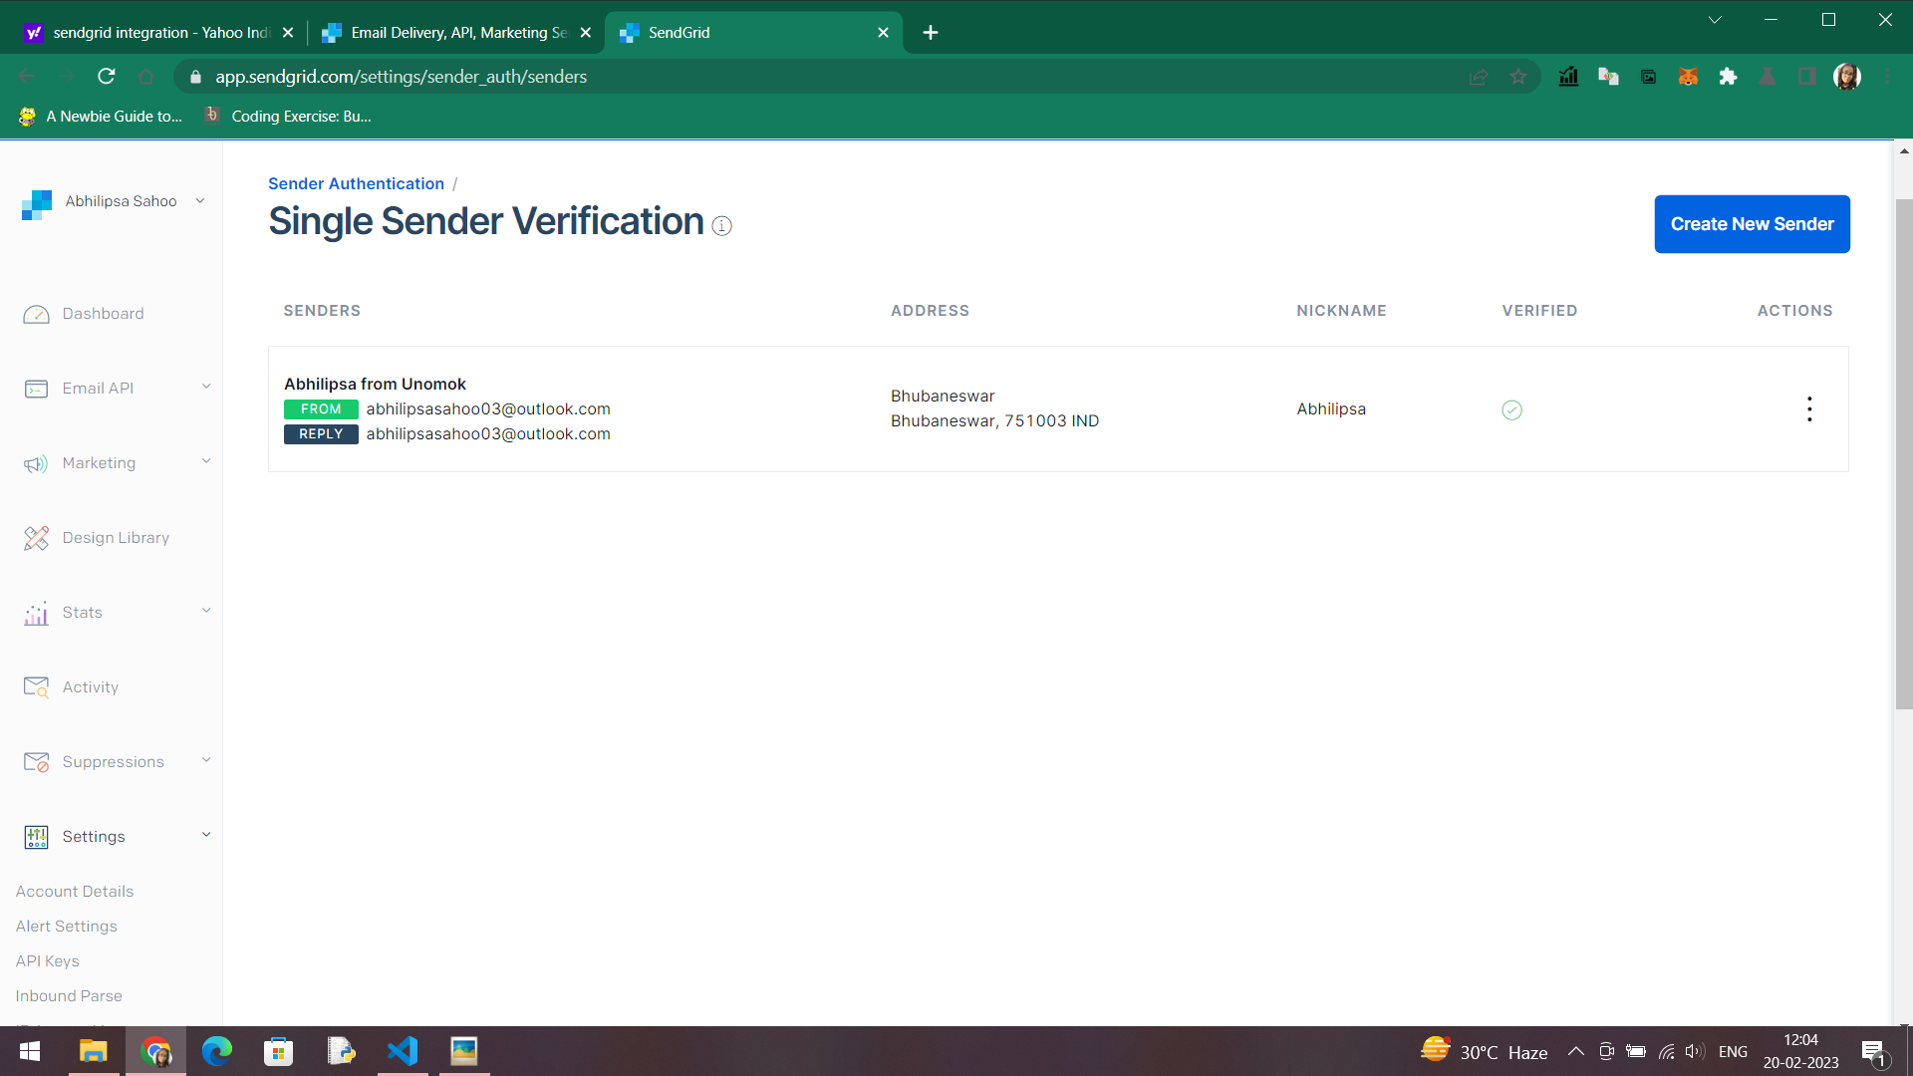Open Inbound Parse in Settings menu
The height and width of the screenshot is (1076, 1913).
69,996
